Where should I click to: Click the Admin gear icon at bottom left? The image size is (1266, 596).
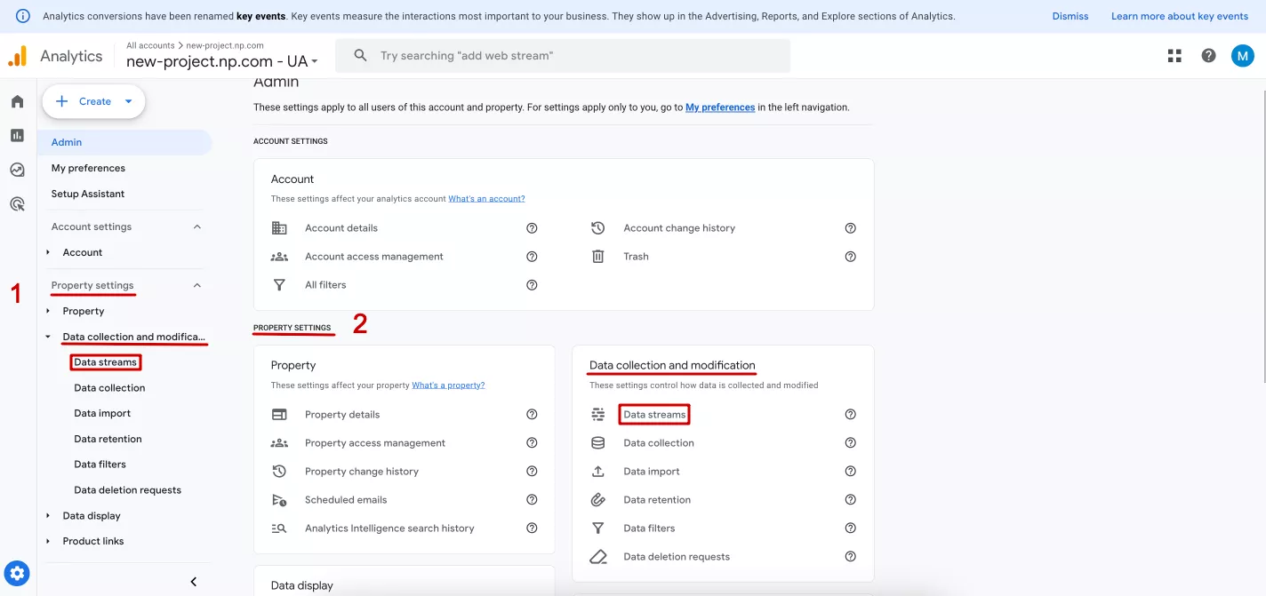coord(18,574)
